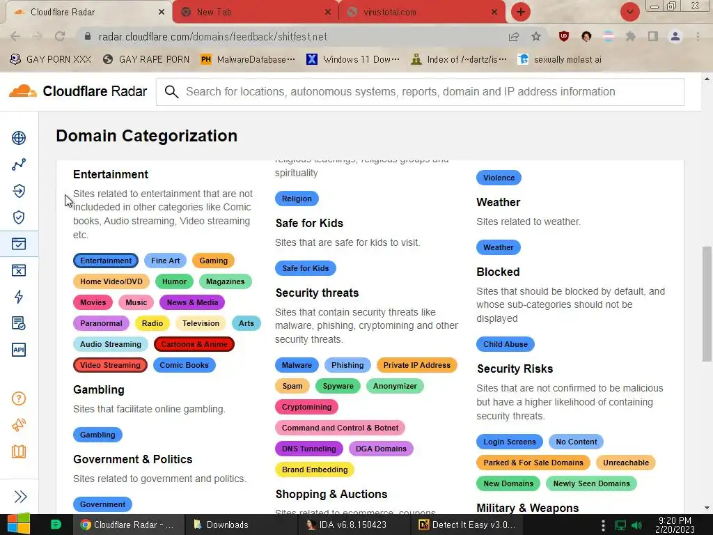Viewport: 713px width, 535px height.
Task: Open the megaphone announcements icon
Action: pos(19,425)
